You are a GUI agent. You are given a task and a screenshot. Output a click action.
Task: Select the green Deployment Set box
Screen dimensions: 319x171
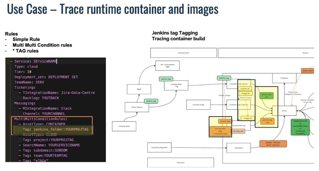tap(300, 127)
